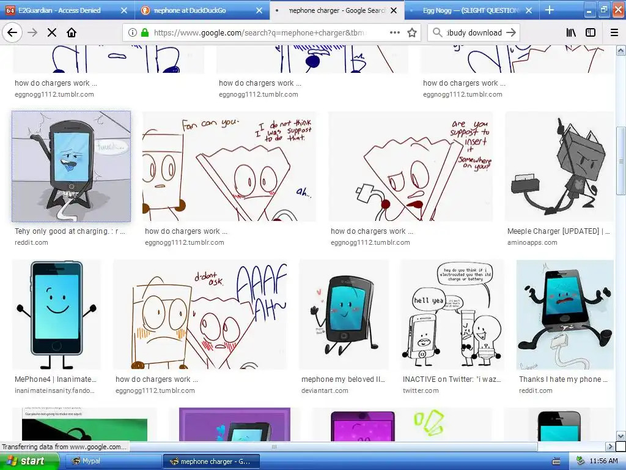Toggle the sidebar view icon
The height and width of the screenshot is (470, 626).
pos(591,32)
